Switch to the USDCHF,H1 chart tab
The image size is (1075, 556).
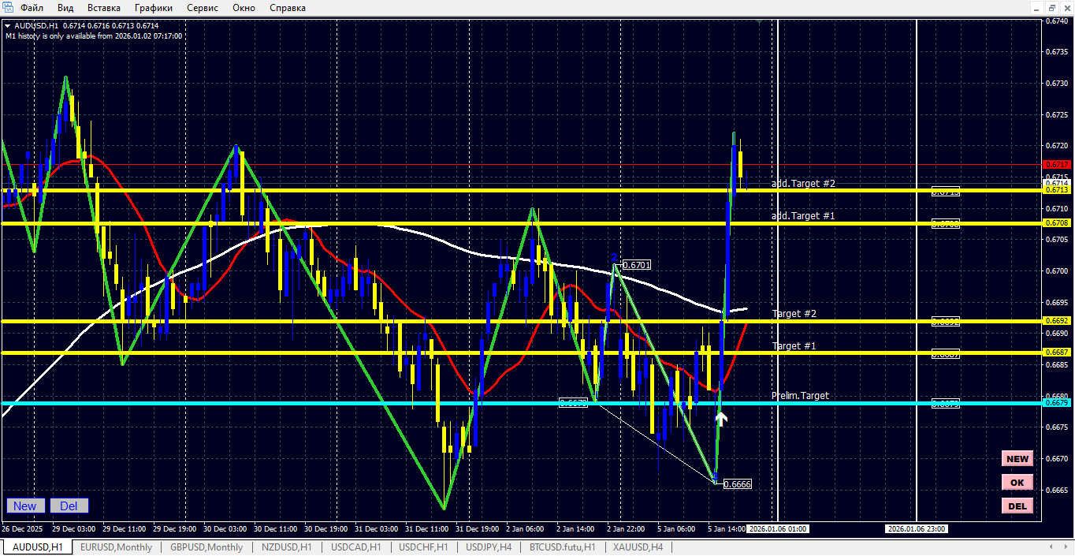[x=423, y=547]
